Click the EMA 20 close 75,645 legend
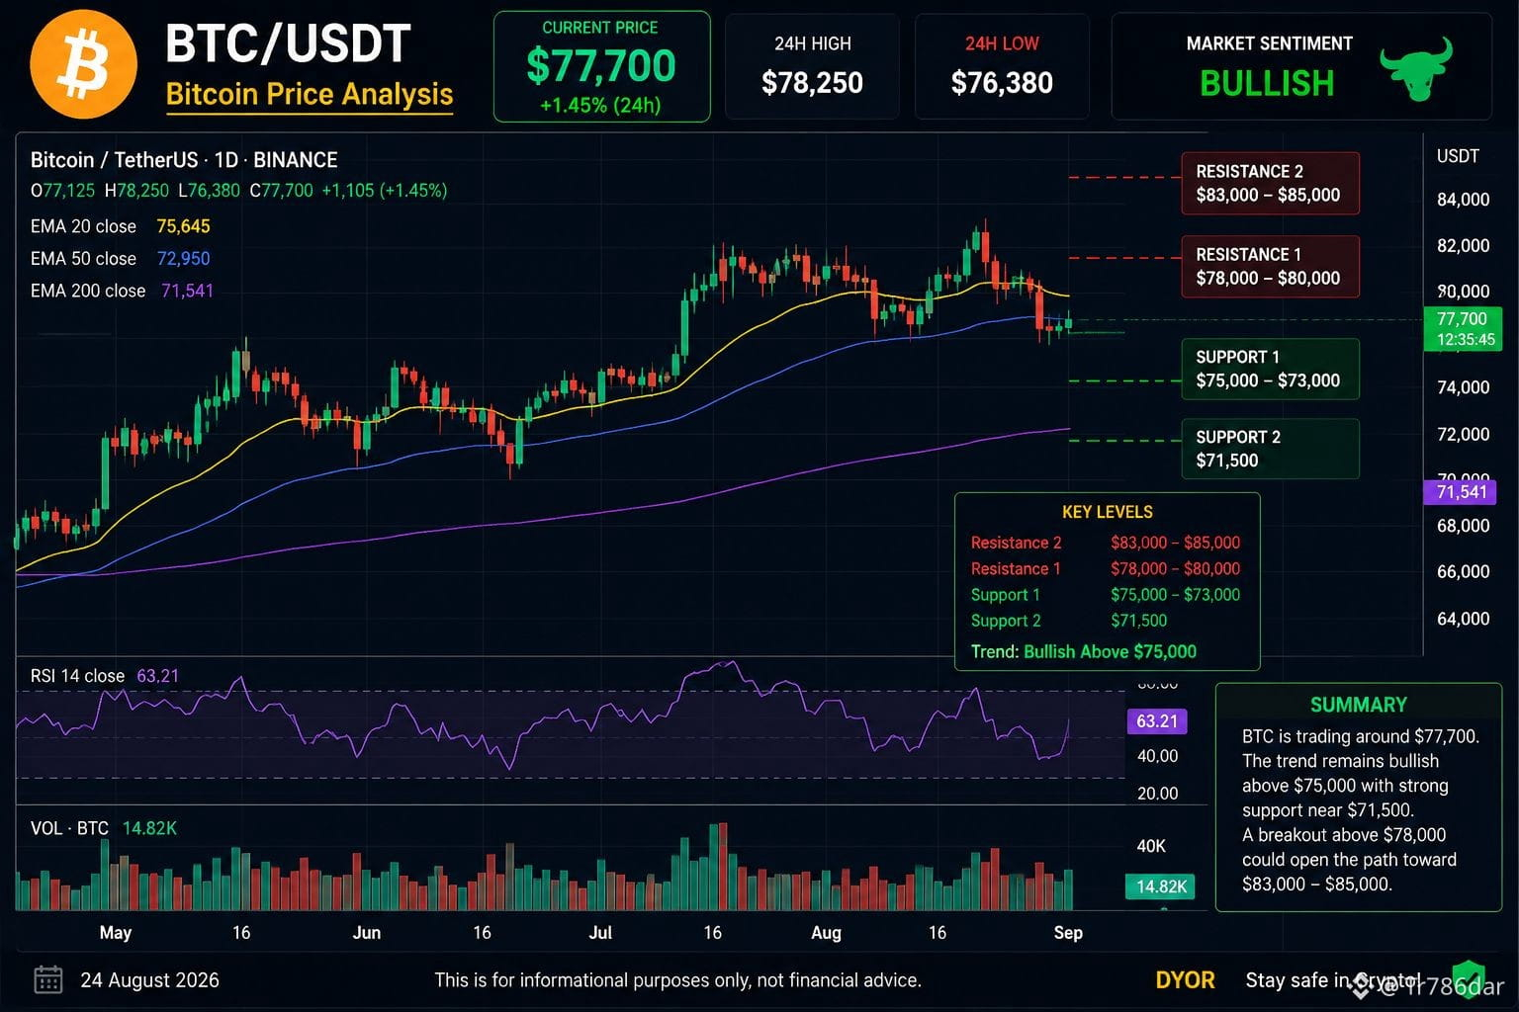 [x=120, y=226]
